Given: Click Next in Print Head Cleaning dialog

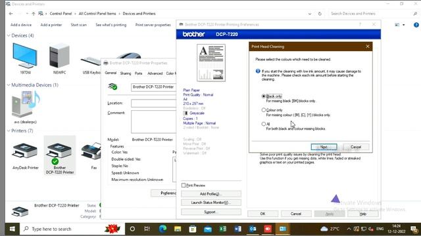Looking at the screenshot, I should coord(324,147).
